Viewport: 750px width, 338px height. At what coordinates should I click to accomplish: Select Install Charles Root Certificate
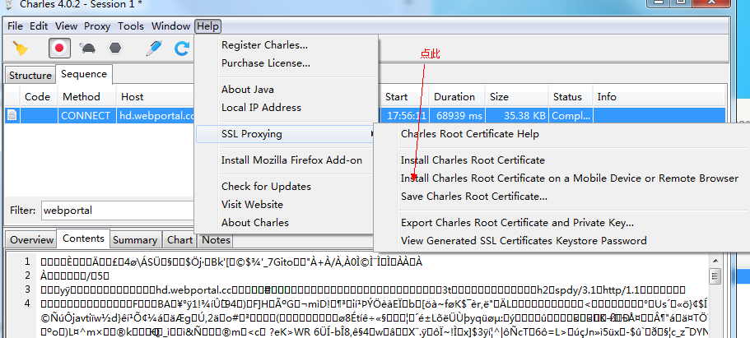[x=473, y=160]
